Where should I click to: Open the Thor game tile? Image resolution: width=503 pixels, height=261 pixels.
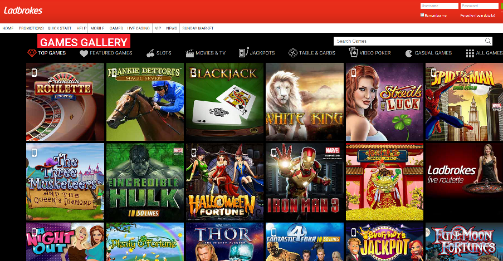click(225, 242)
